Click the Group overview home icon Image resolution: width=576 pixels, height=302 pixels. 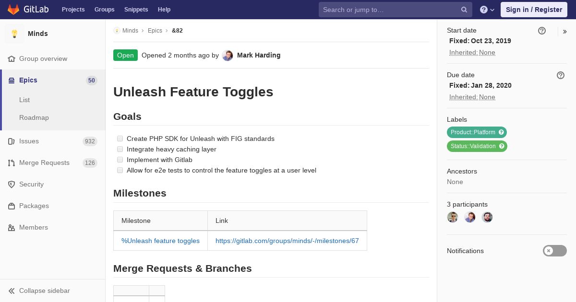12,59
